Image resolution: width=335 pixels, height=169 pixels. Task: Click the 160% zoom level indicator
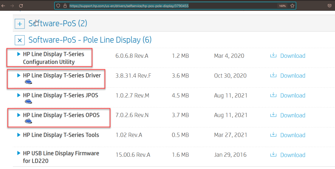(x=282, y=6)
